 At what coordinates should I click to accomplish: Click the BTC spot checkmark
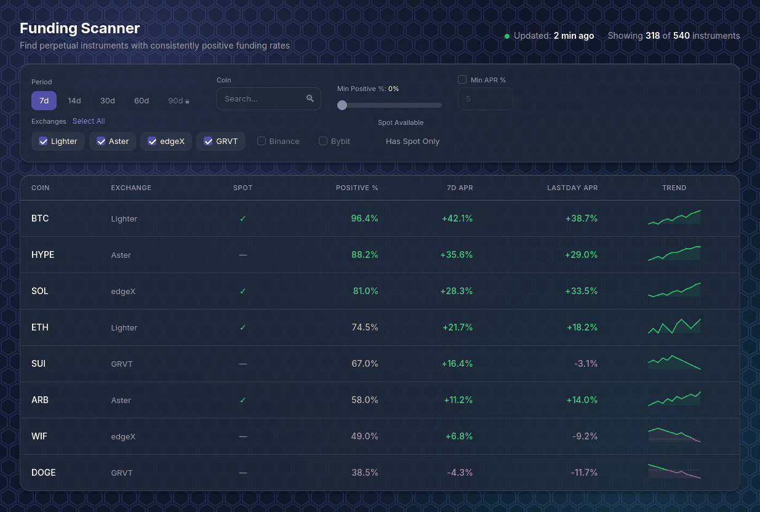[x=243, y=218]
